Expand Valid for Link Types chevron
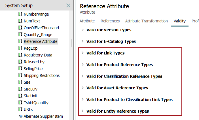Screen dimensions: 199x120 tap(82, 53)
